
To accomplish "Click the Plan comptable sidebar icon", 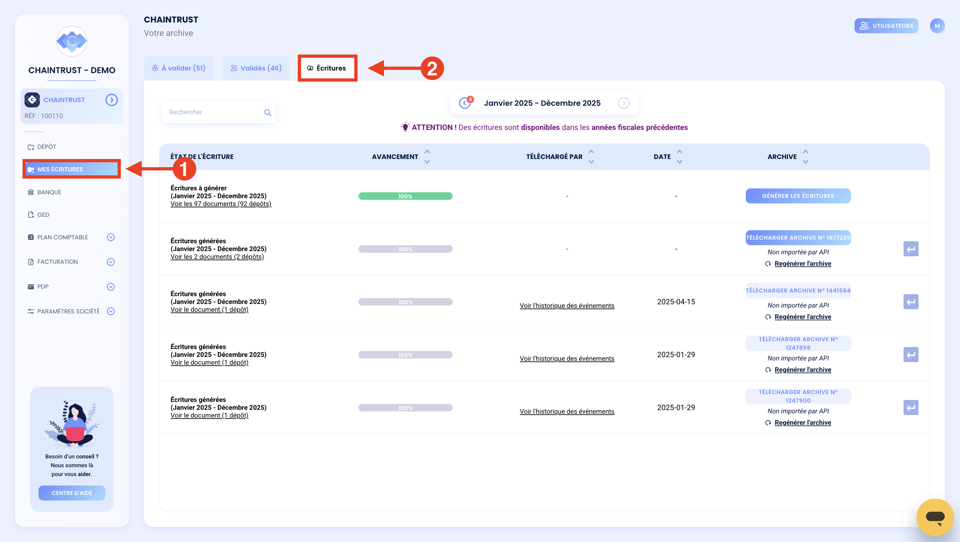I will tap(31, 237).
